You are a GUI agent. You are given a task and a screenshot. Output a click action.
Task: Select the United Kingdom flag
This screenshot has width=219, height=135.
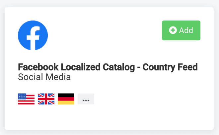pyautogui.click(x=46, y=99)
